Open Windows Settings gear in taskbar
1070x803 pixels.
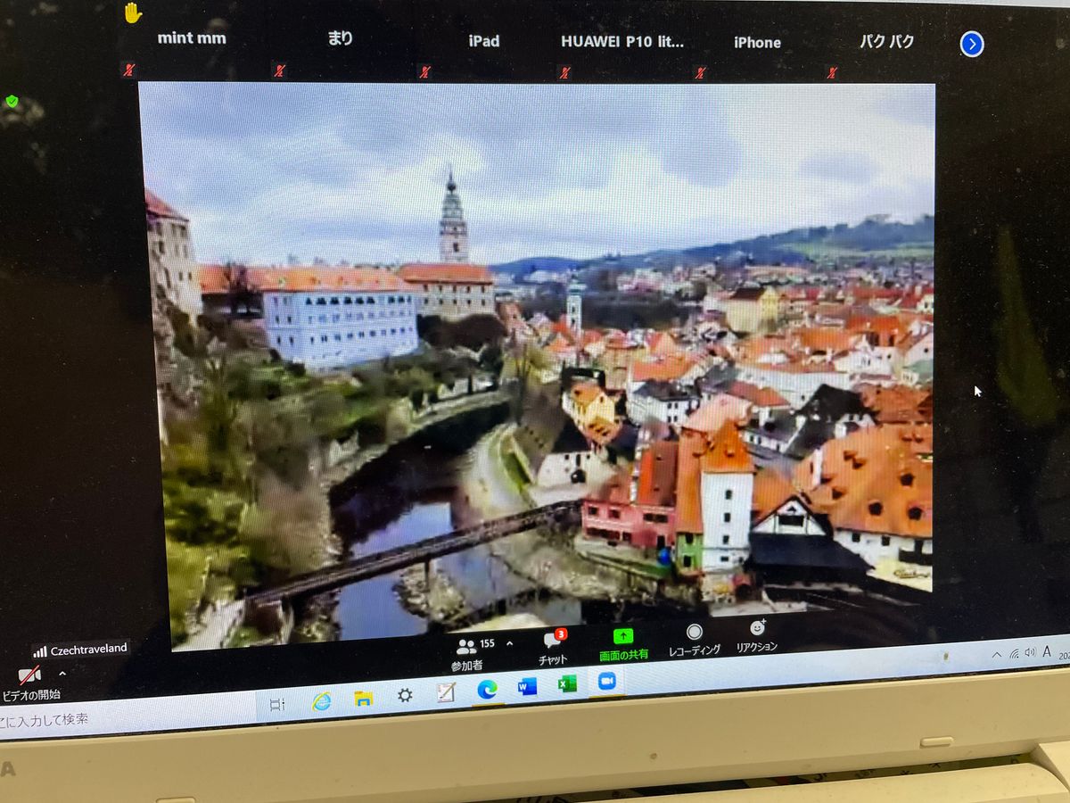[x=405, y=695]
